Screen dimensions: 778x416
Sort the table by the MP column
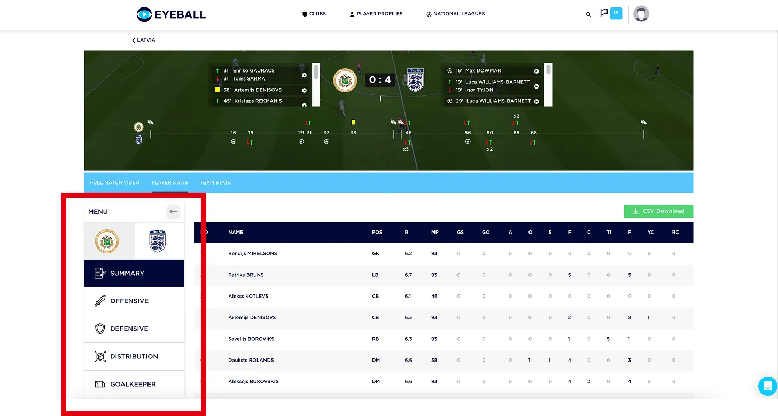[435, 233]
